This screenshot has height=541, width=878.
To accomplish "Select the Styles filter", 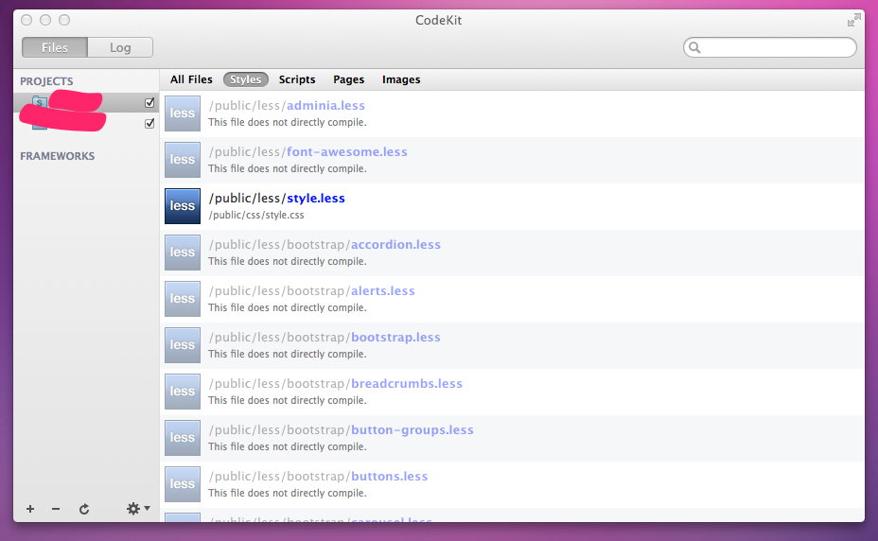I will click(x=246, y=79).
